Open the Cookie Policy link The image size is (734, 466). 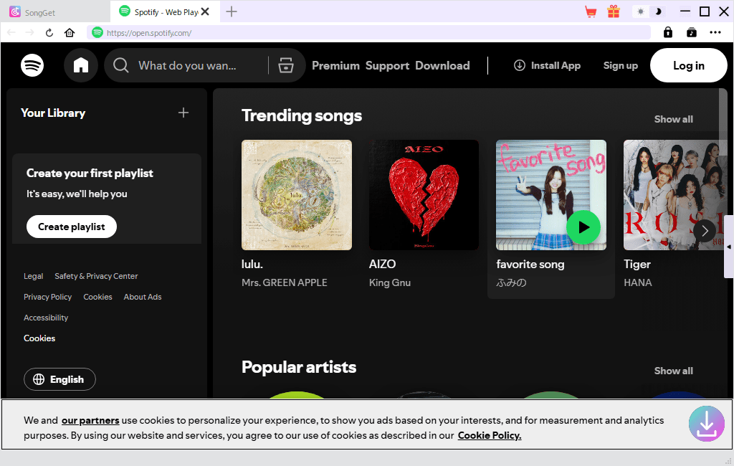(490, 435)
